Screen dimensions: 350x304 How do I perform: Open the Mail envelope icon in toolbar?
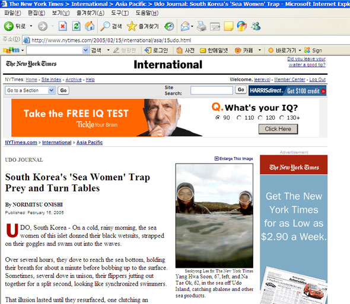point(185,26)
